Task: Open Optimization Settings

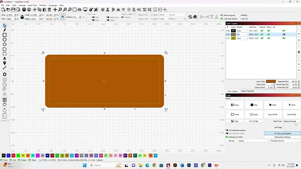Action: pos(282,137)
